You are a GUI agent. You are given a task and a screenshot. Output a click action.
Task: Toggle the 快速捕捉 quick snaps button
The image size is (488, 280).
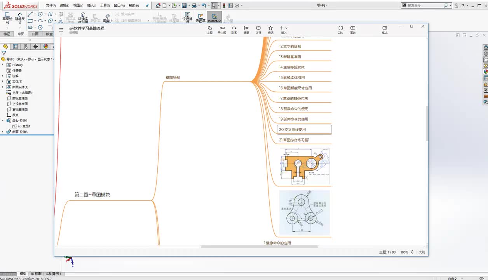tap(187, 17)
